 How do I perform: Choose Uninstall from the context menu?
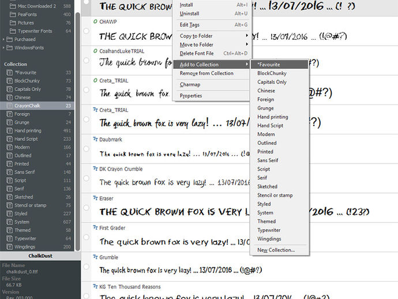pos(211,14)
